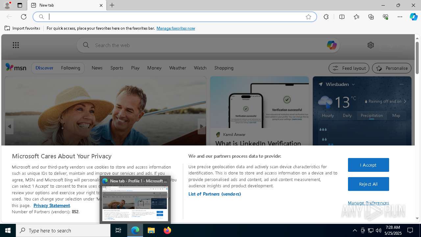Open the volume control icon
This screenshot has width=421, height=237.
pos(379,230)
